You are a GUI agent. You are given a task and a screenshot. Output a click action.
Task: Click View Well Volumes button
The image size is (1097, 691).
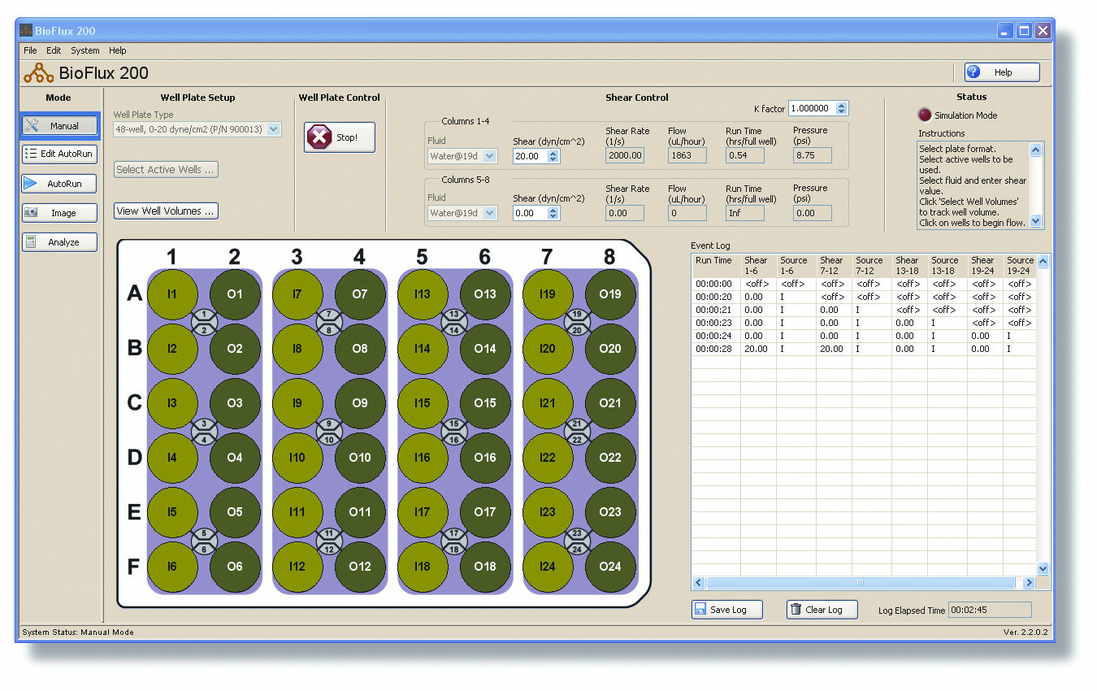[166, 211]
